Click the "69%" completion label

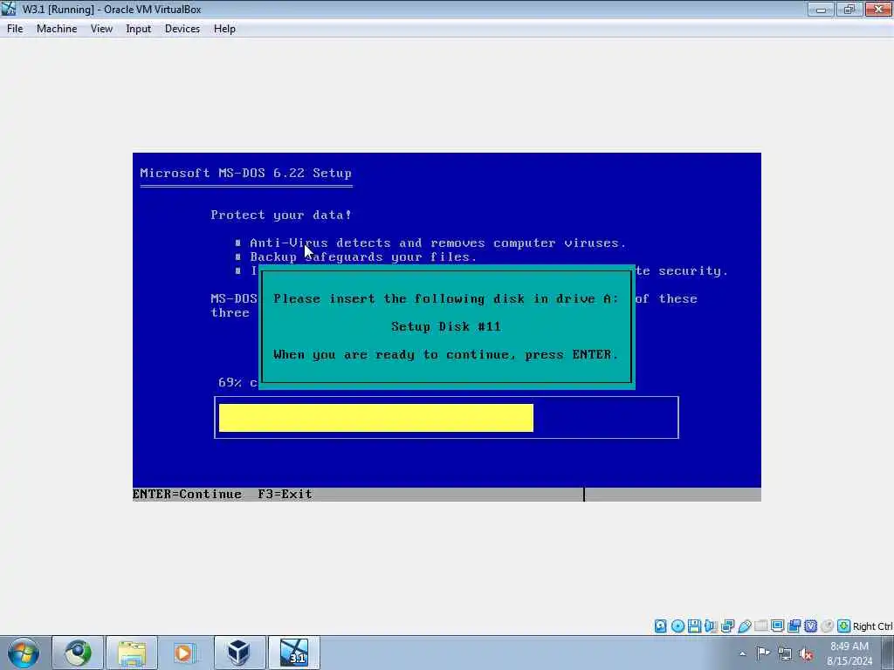(230, 382)
